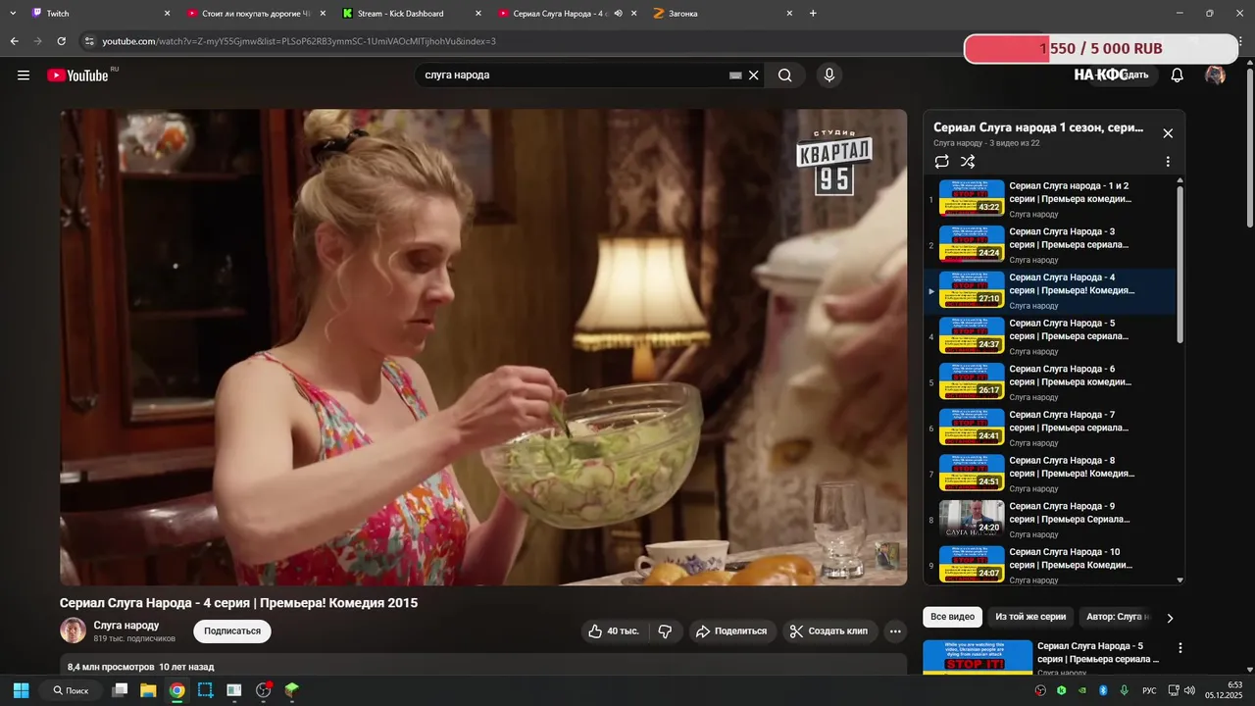Clear the search text with the X
1255x706 pixels.
[x=754, y=76]
